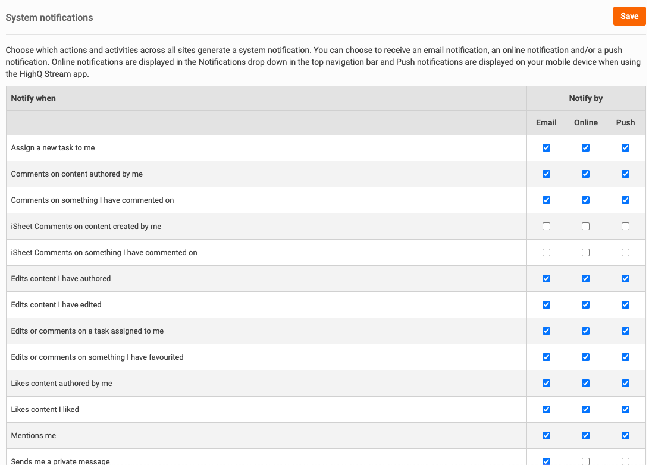652x465 pixels.
Task: Uncheck Email for Edits or comments on task assigned to me
Action: pyautogui.click(x=546, y=331)
